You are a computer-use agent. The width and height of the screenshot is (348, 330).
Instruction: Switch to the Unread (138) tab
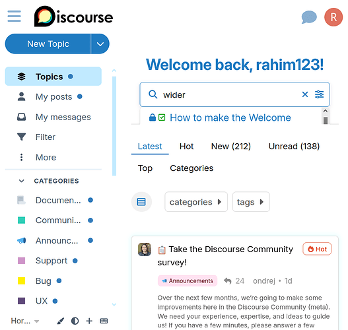click(x=294, y=147)
